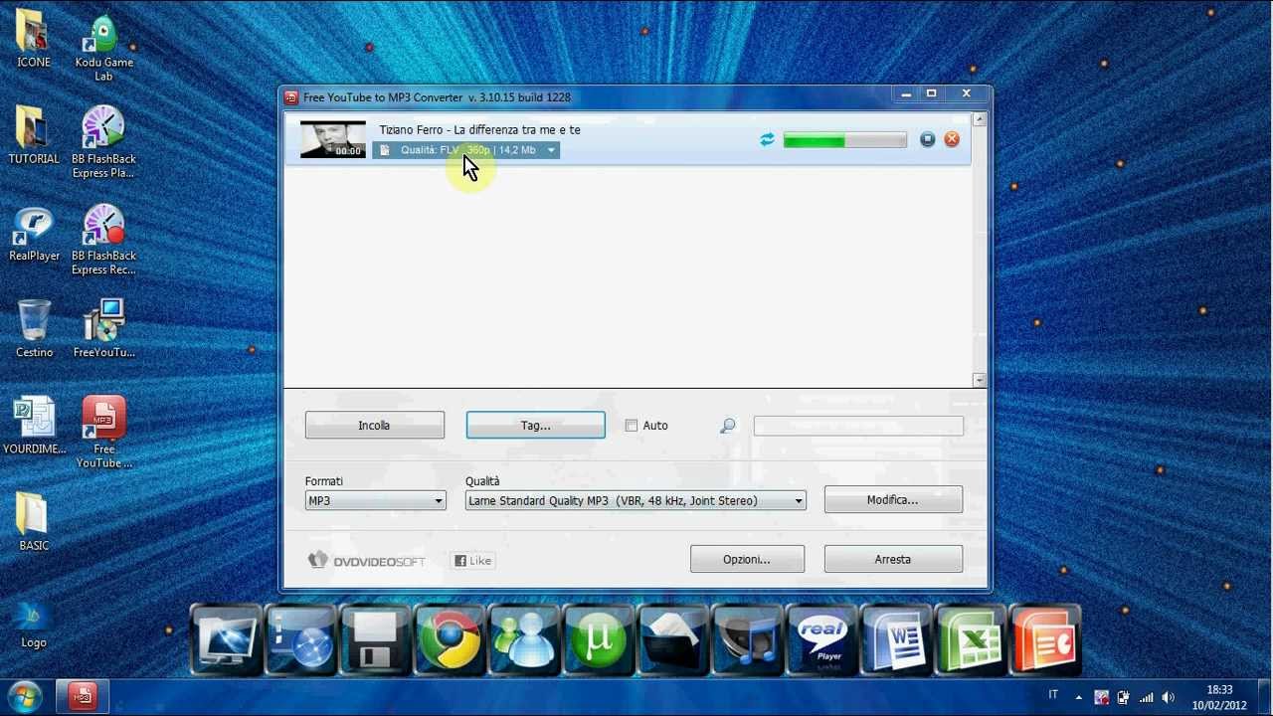This screenshot has height=716, width=1273.
Task: Launch Excel from the dock
Action: click(971, 639)
